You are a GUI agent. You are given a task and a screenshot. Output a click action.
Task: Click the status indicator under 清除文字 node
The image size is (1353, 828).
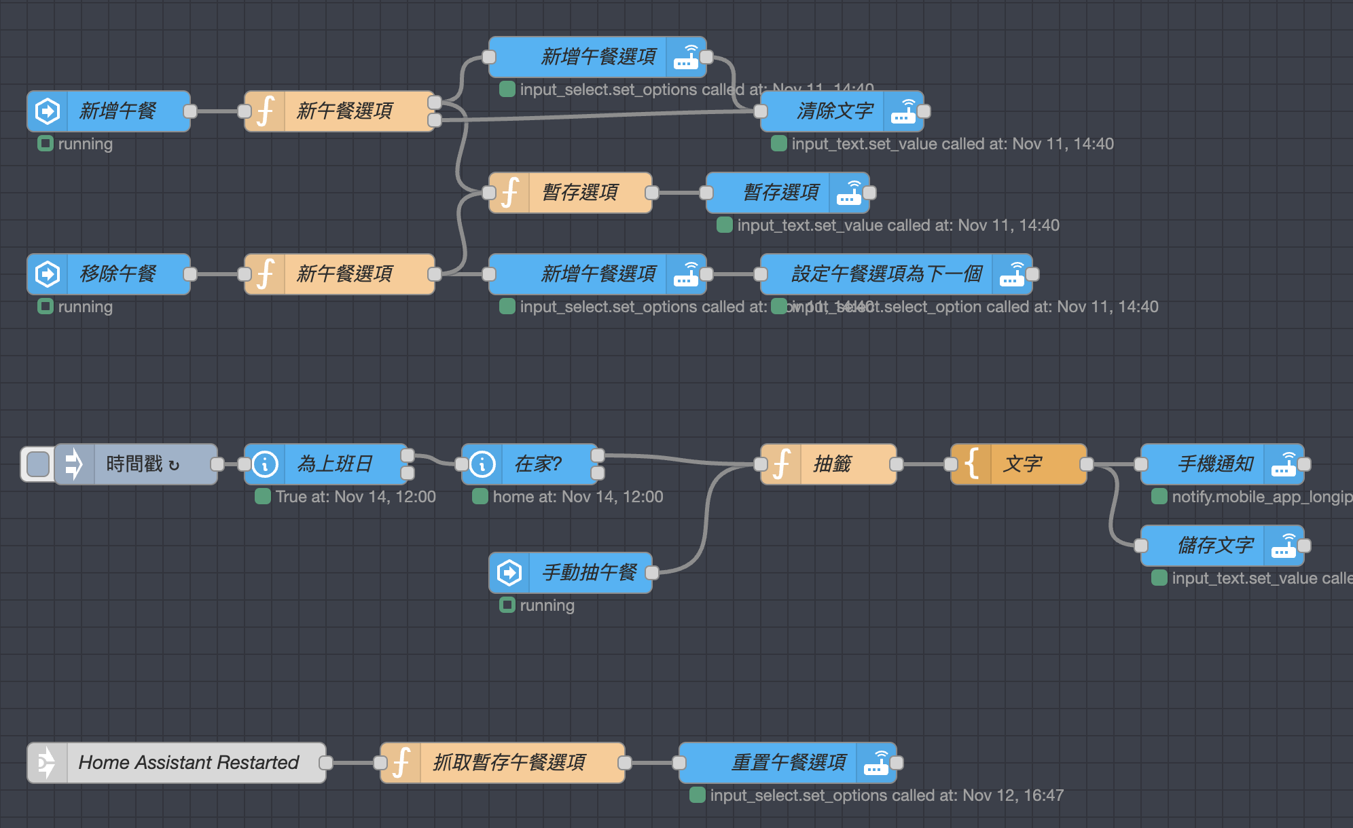(779, 144)
